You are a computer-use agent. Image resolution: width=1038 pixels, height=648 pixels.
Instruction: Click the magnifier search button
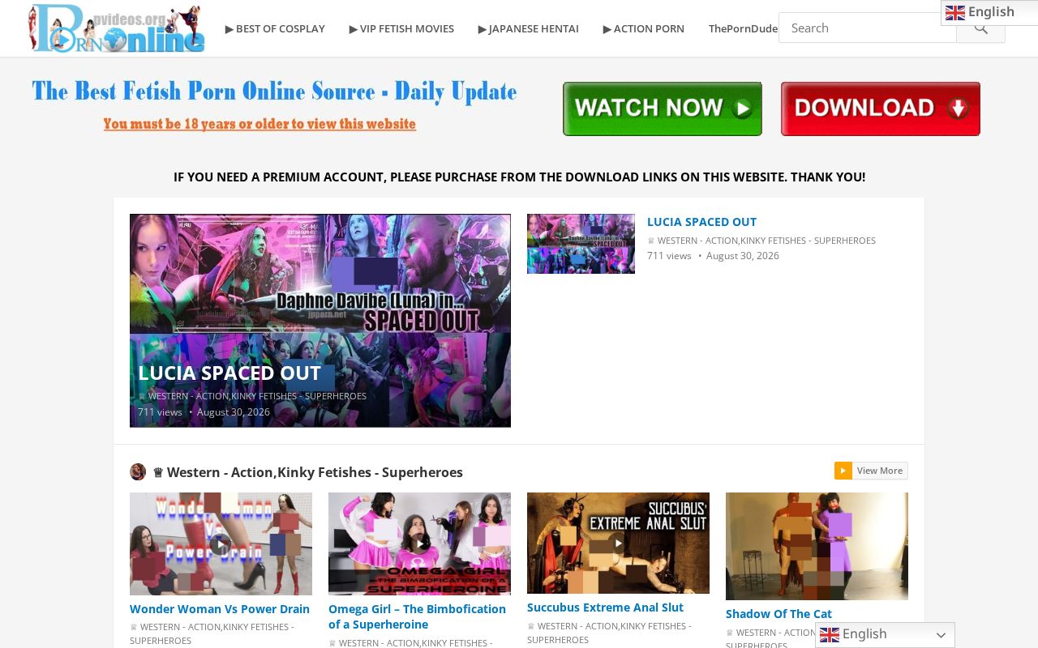click(980, 28)
